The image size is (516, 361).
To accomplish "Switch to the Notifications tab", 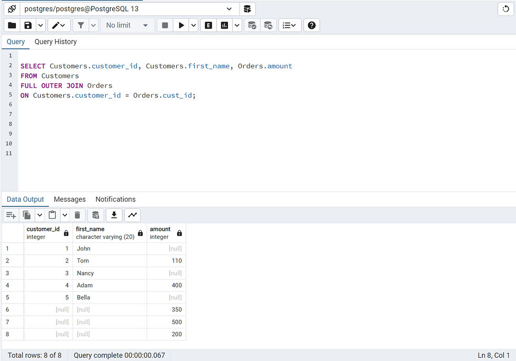I will [115, 199].
